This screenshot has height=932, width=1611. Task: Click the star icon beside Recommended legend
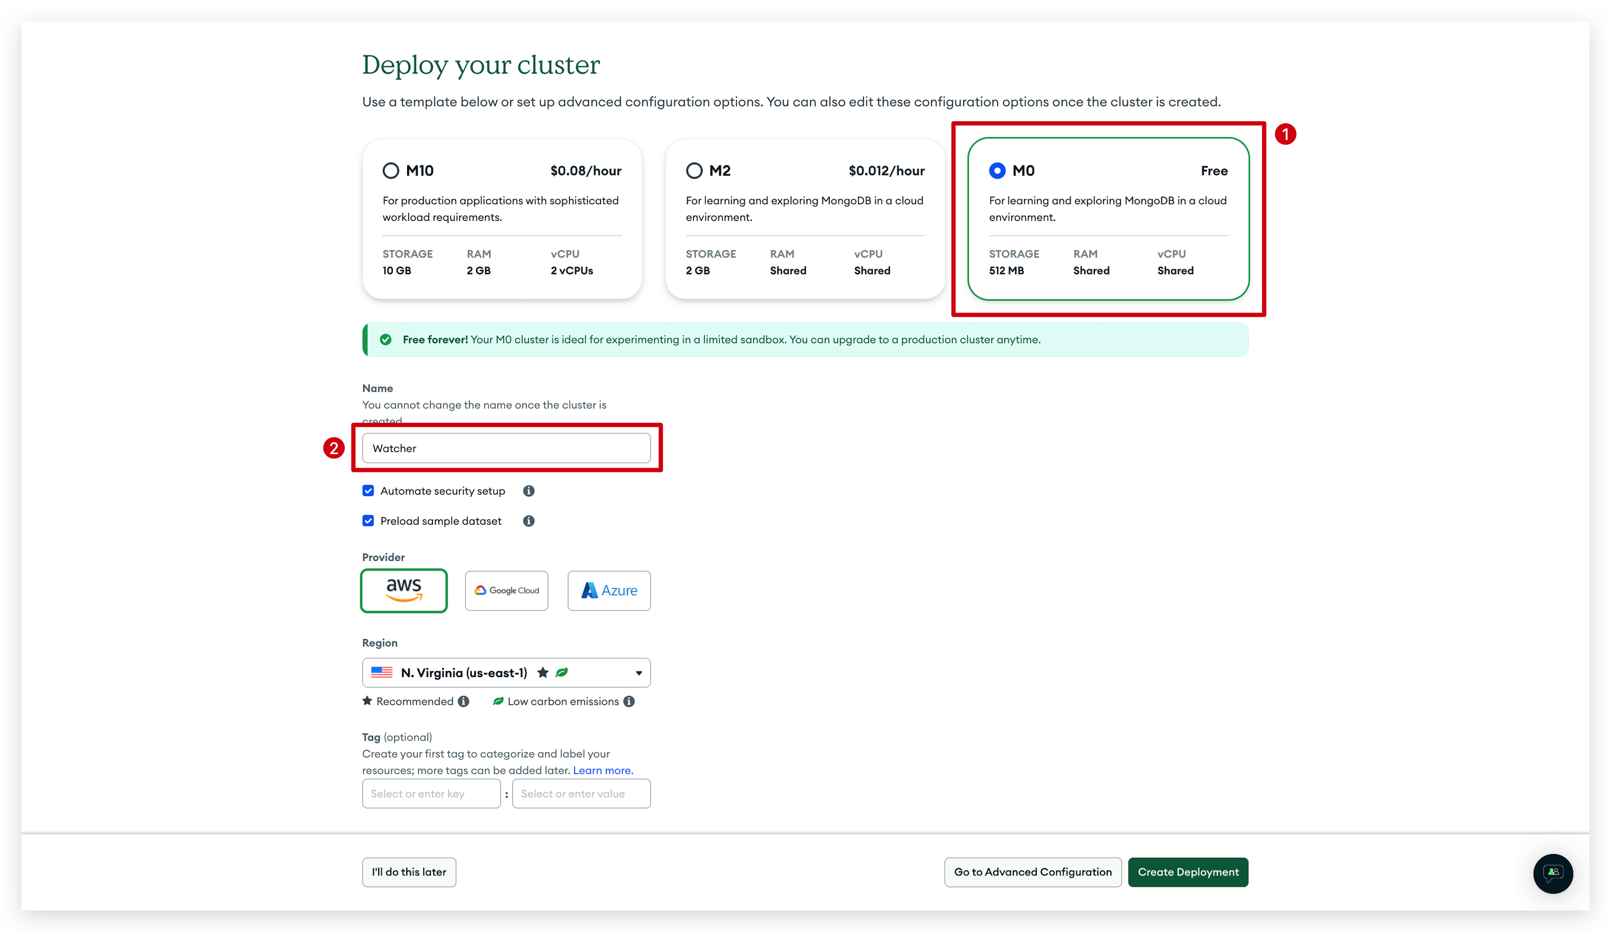[x=367, y=701]
